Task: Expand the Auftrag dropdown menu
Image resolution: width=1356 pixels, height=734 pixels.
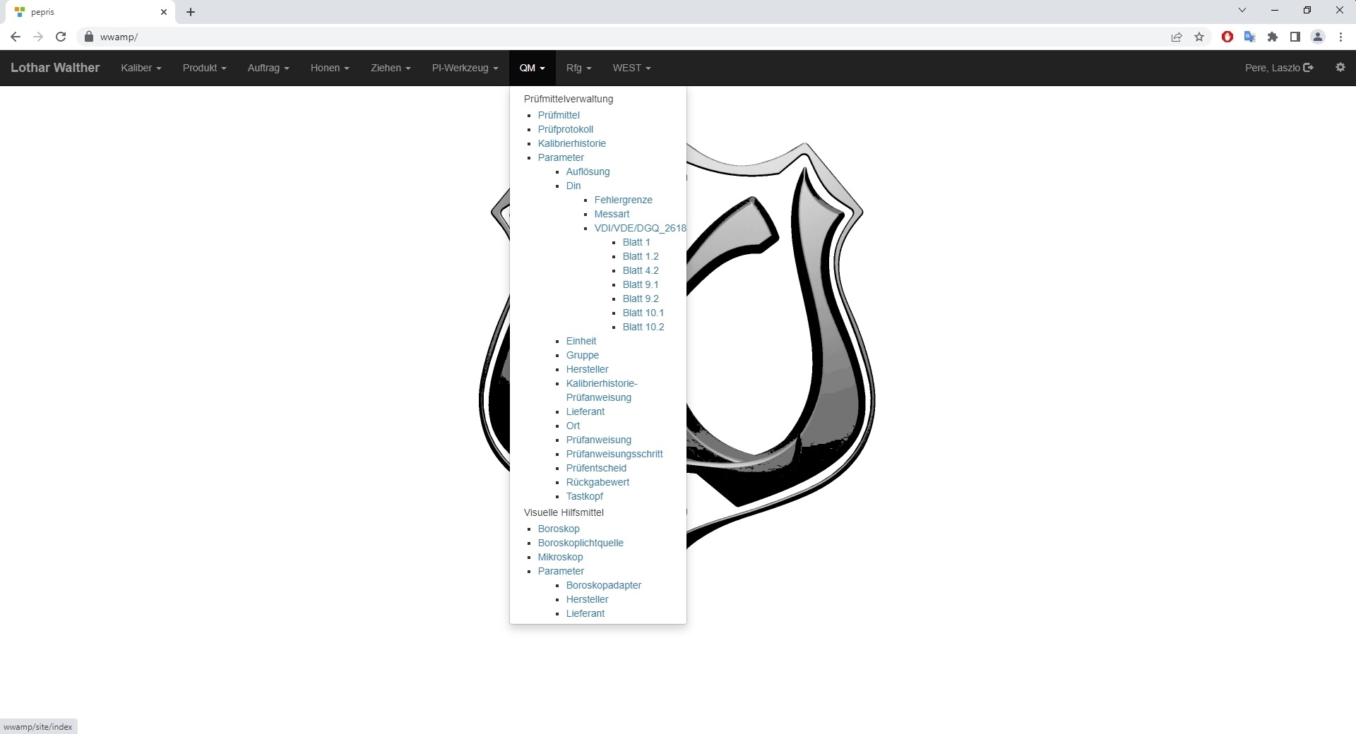Action: point(268,68)
